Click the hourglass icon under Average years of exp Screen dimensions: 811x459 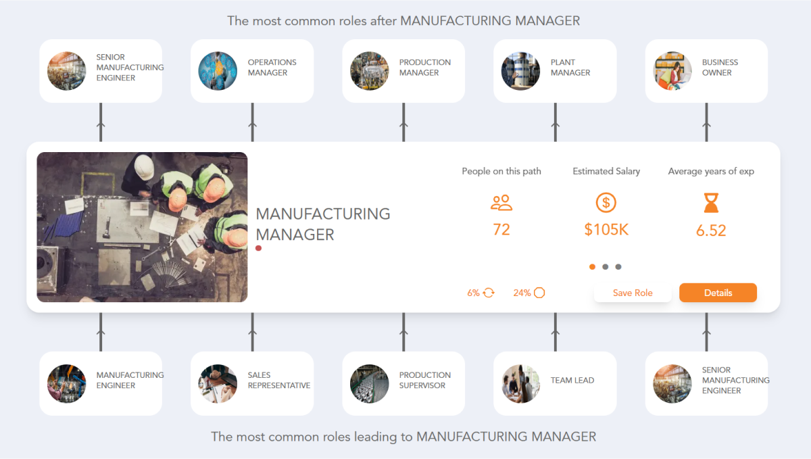pos(710,203)
